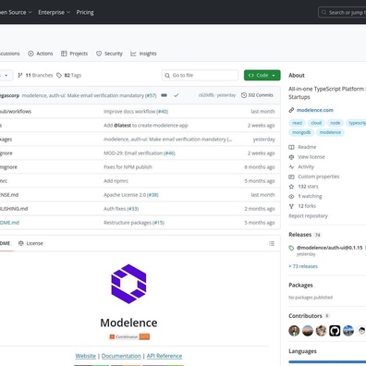This screenshot has width=366, height=366.
Task: Click the Modelence purple logo image
Action: click(x=128, y=284)
